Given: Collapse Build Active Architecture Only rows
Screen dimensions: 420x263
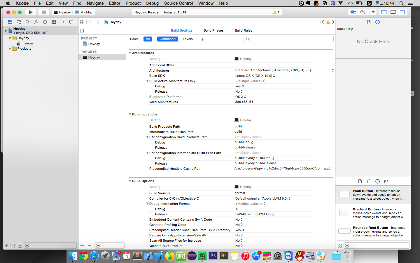Looking at the screenshot, I should [147, 81].
